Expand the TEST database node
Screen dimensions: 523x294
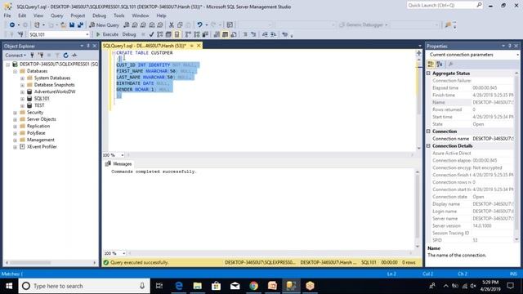click(22, 105)
